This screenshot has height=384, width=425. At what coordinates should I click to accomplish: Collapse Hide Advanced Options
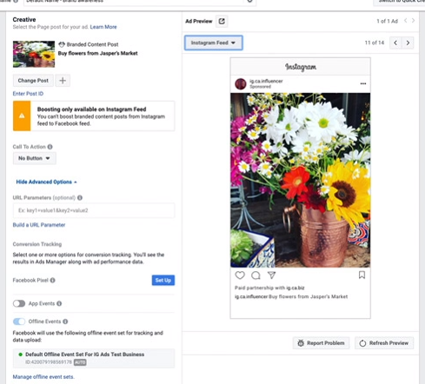46,182
